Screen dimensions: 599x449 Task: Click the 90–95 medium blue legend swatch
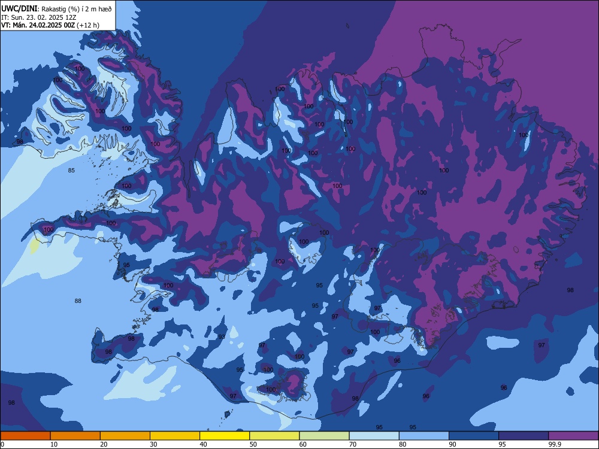474,436
